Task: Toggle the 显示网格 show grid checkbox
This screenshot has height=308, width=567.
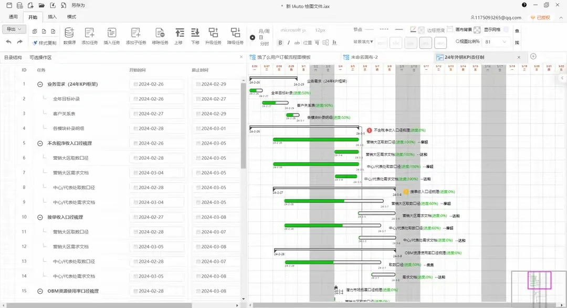Action: click(x=506, y=29)
